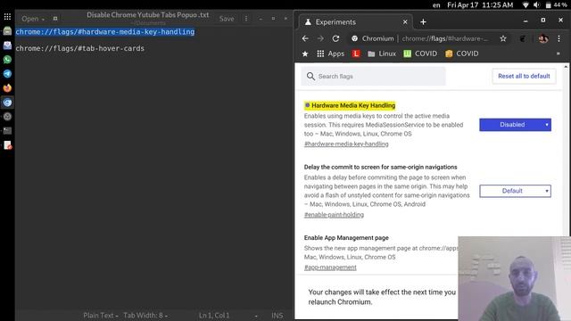Open a new Chromium tab
571x321 pixels.
tap(423, 21)
